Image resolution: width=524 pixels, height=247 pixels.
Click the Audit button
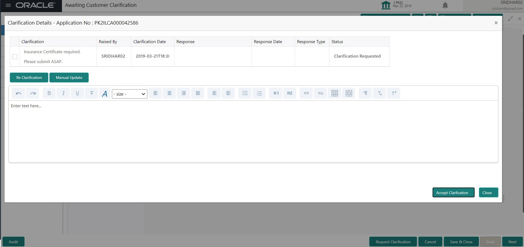click(x=13, y=242)
